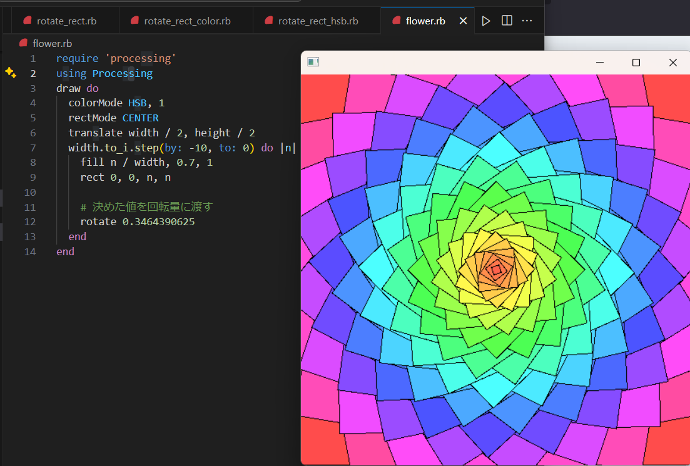Click the 'translate width / 2' line
Image resolution: width=690 pixels, height=466 pixels.
click(x=161, y=133)
